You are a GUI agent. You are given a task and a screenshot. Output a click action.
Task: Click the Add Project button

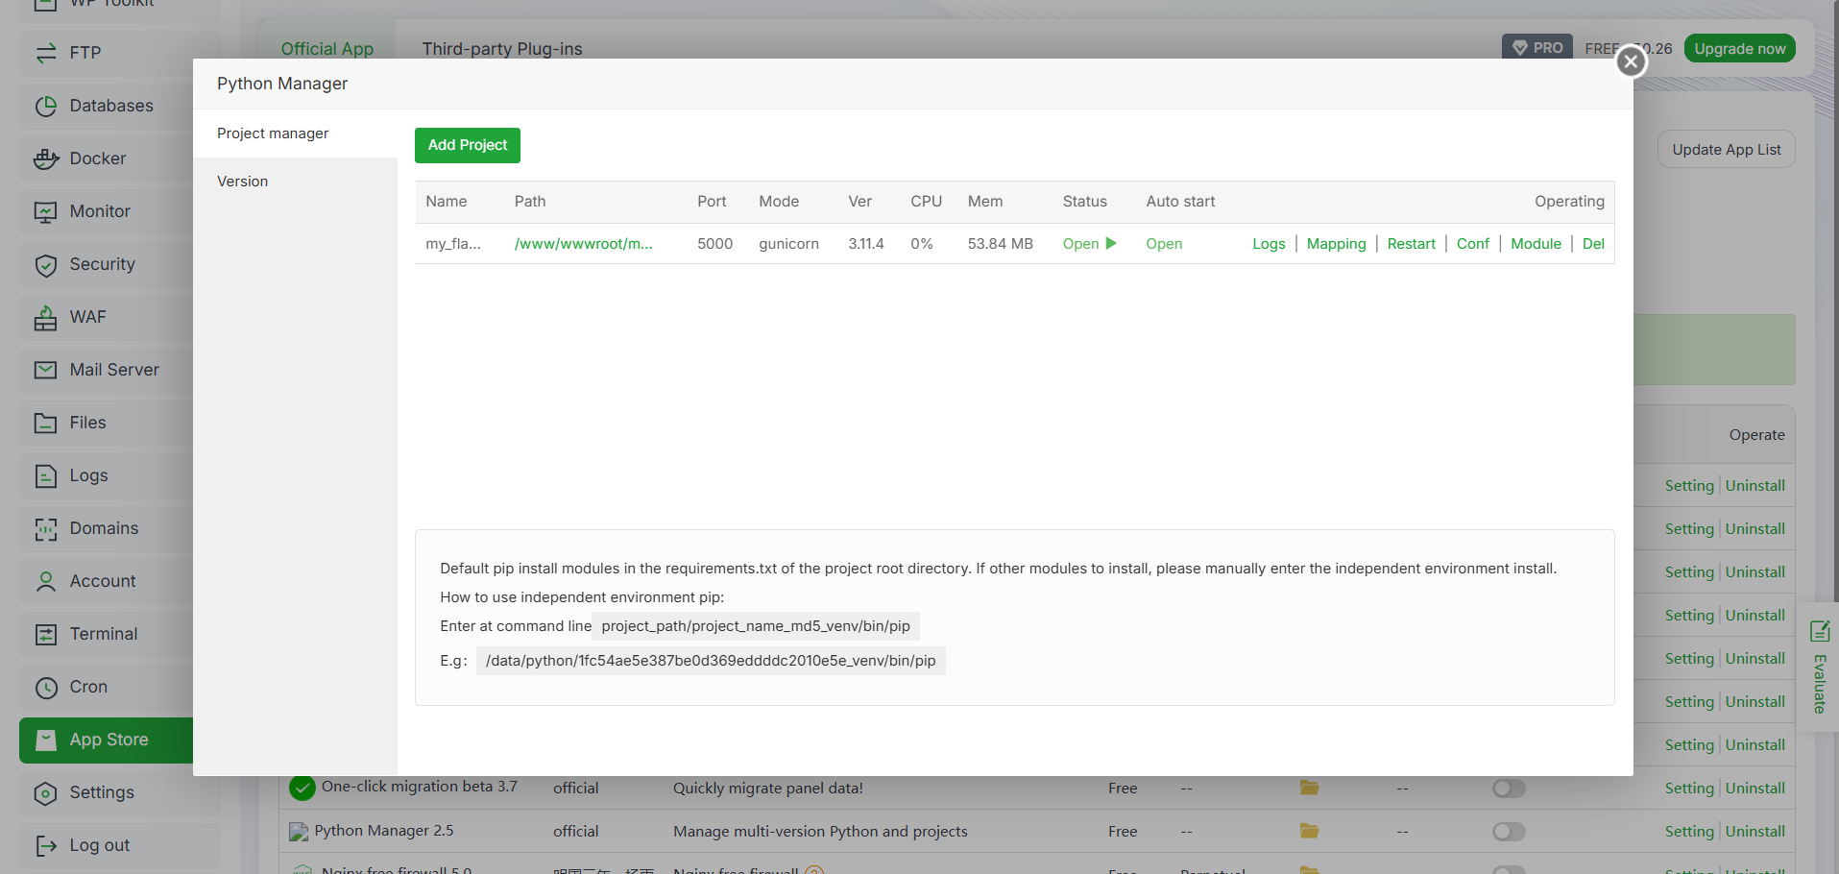[468, 145]
